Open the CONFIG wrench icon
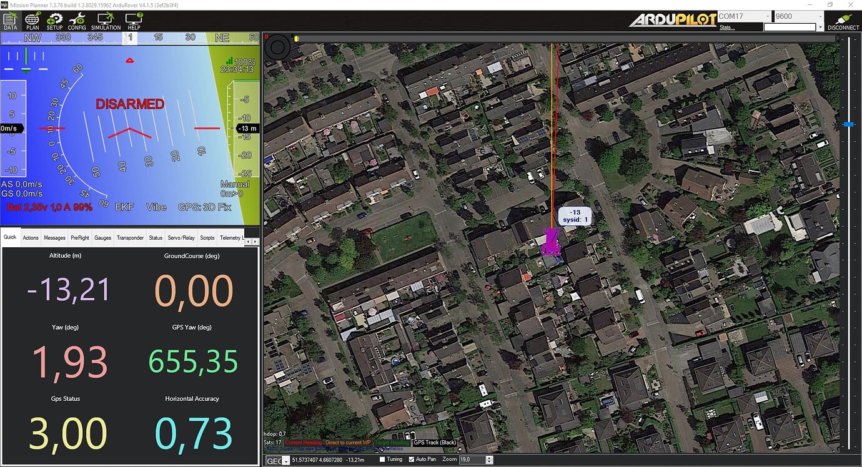This screenshot has height=467, width=862. click(77, 21)
